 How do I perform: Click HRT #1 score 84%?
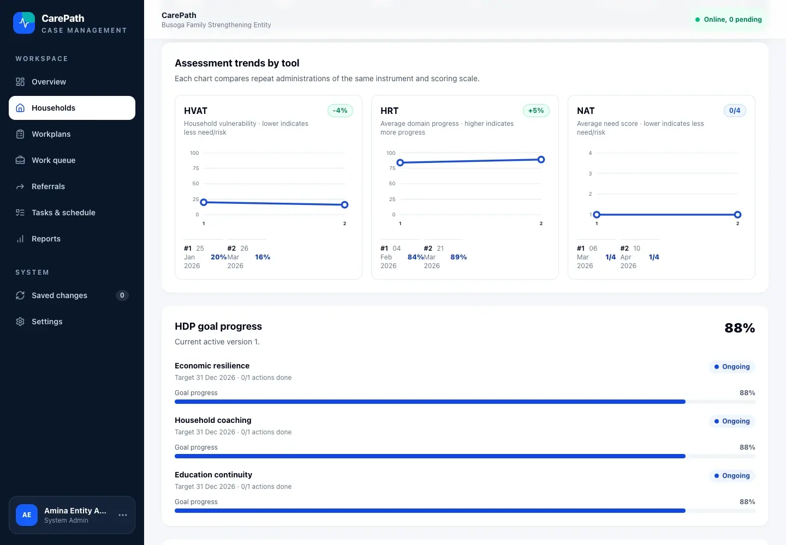[416, 257]
